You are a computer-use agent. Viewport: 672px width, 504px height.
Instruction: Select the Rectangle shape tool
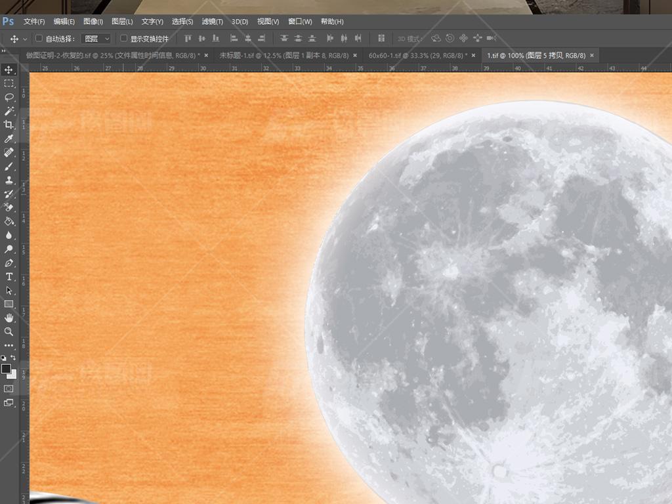coord(9,304)
